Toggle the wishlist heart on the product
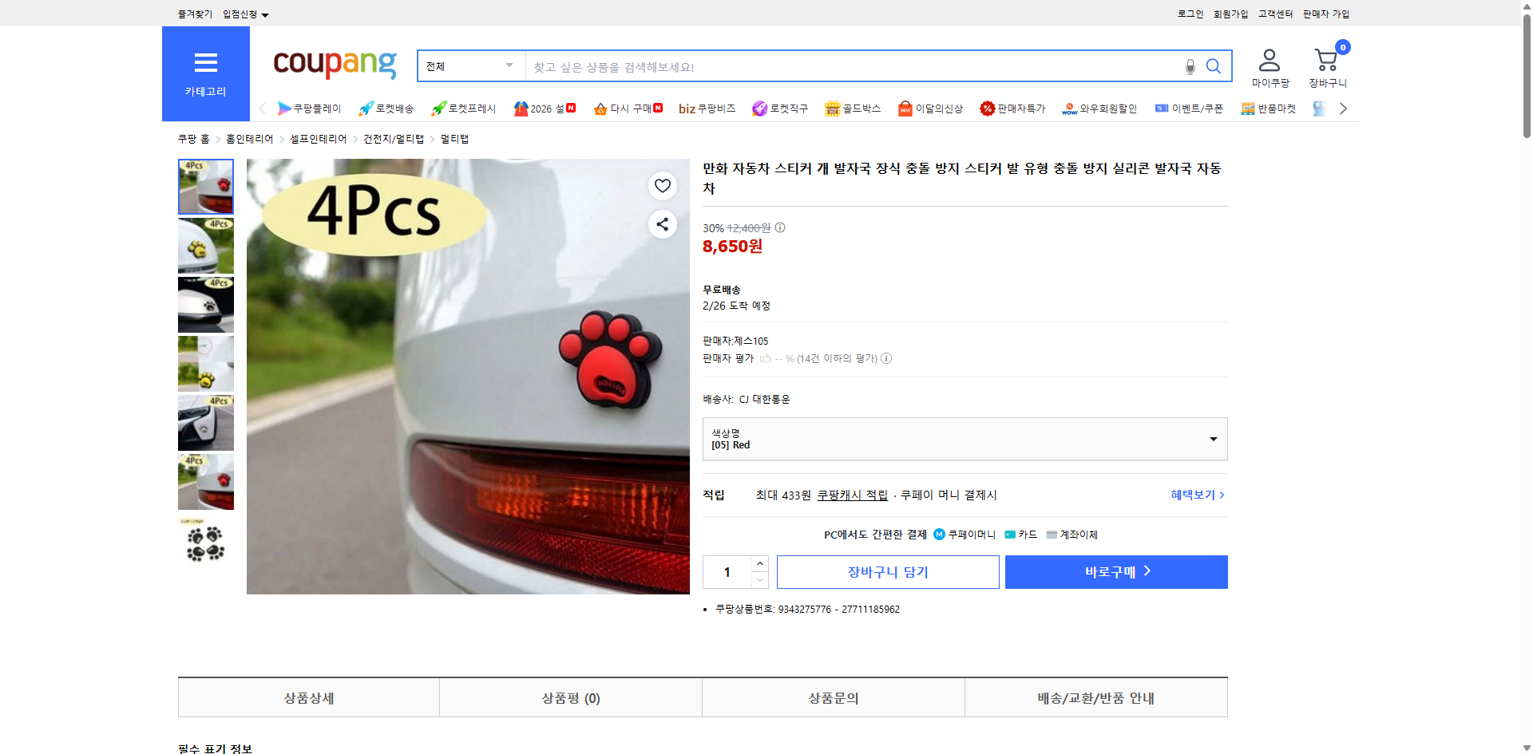 (x=662, y=185)
